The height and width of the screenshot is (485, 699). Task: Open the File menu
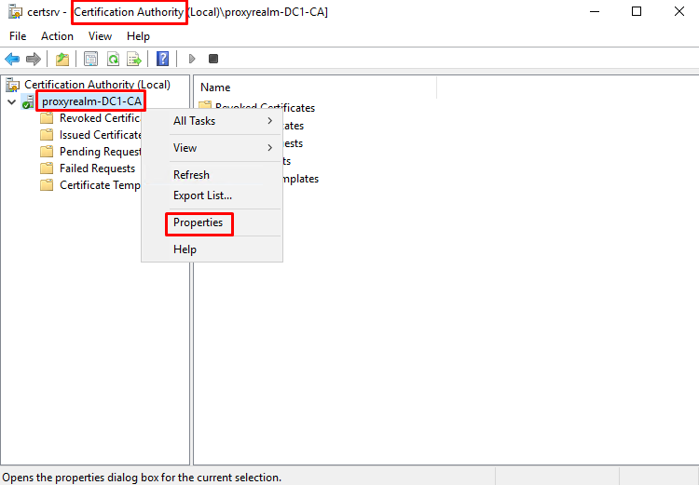pyautogui.click(x=18, y=36)
